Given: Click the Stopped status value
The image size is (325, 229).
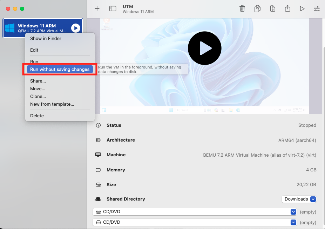Looking at the screenshot, I should [307, 125].
